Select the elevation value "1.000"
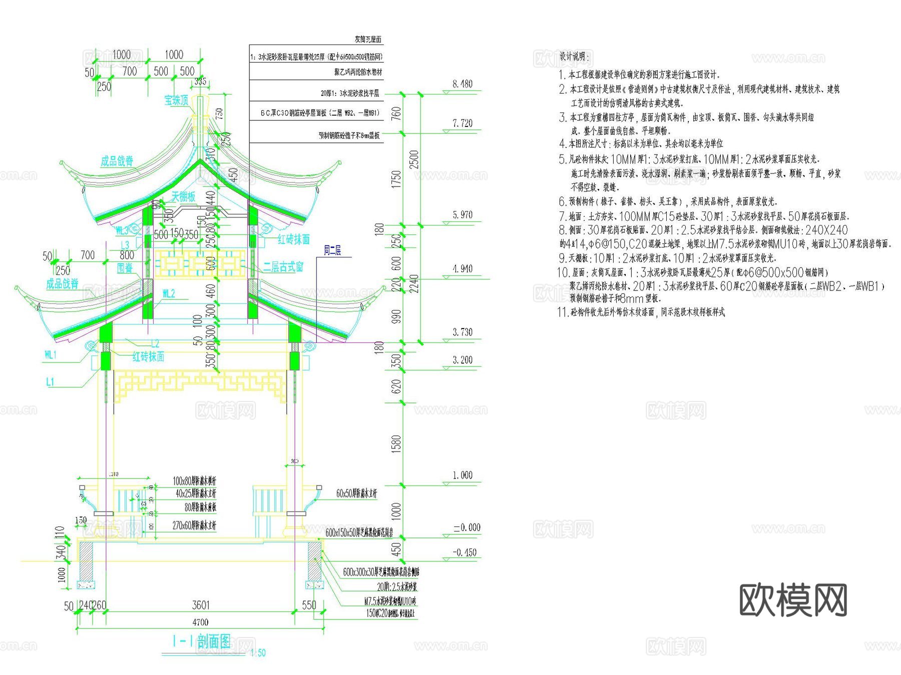This screenshot has width=901, height=675. click(463, 475)
